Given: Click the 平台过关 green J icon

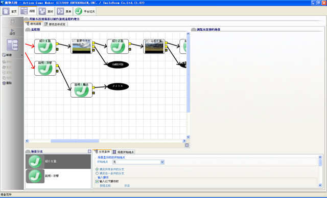Looking at the screenshot, I should click(79, 11).
